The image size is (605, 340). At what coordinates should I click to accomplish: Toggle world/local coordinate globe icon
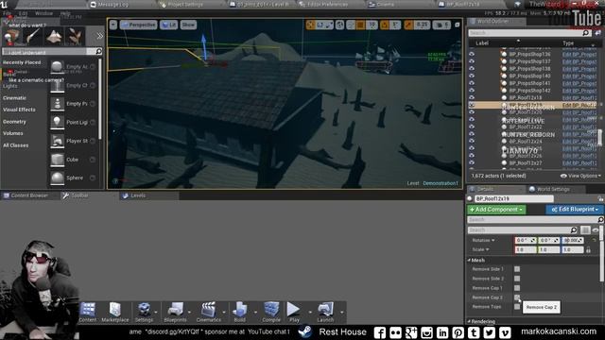[x=339, y=25]
